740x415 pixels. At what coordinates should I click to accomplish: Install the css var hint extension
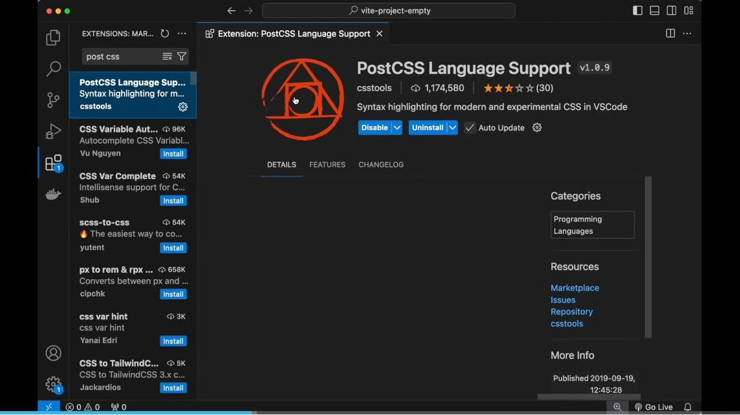tap(173, 341)
